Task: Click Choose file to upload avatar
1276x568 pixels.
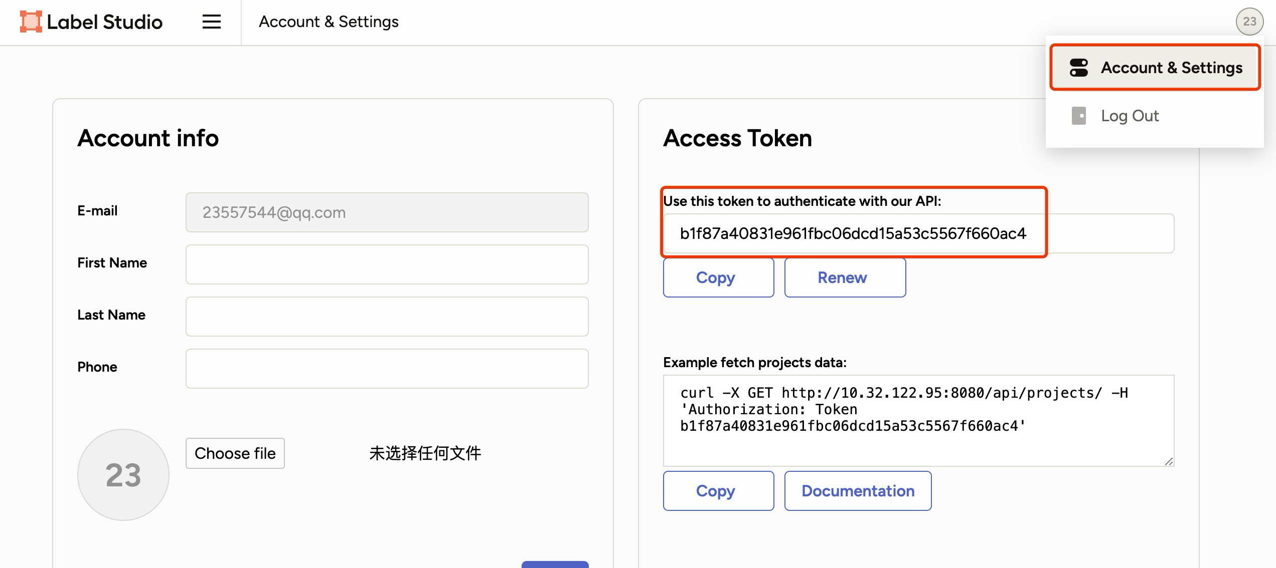Action: 235,453
